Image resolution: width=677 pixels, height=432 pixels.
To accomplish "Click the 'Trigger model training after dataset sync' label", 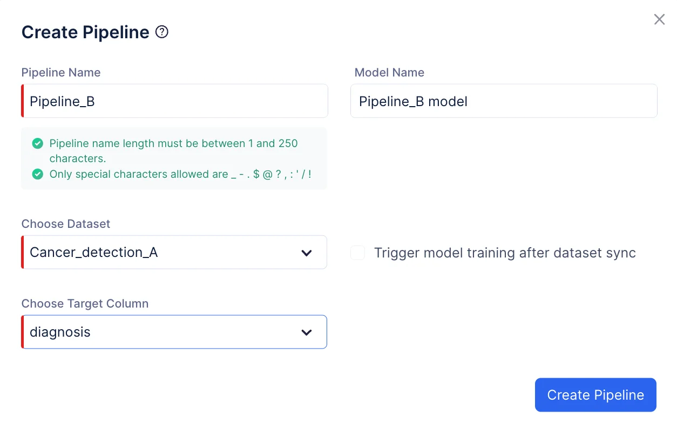I will click(x=505, y=253).
